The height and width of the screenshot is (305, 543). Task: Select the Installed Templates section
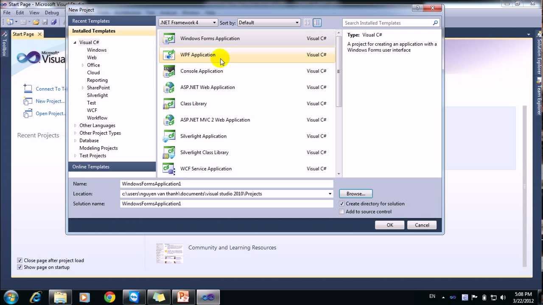(x=112, y=31)
